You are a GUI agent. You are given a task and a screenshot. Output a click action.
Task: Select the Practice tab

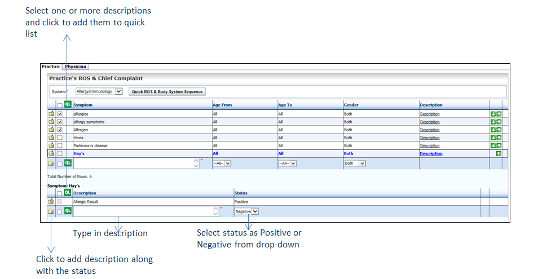[51, 67]
